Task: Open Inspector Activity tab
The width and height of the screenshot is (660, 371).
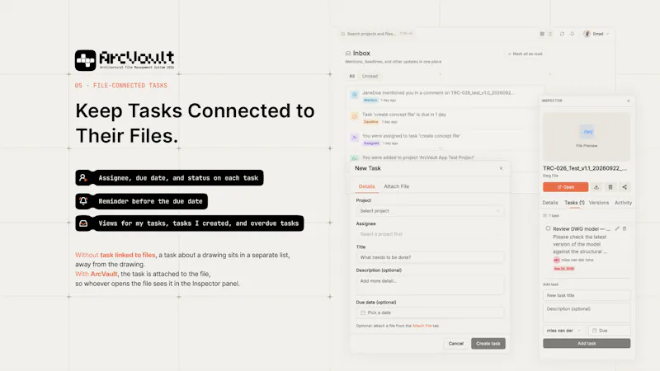Action: [x=624, y=203]
